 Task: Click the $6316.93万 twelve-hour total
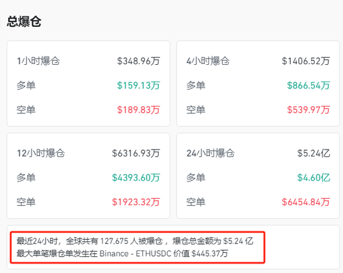click(x=136, y=153)
